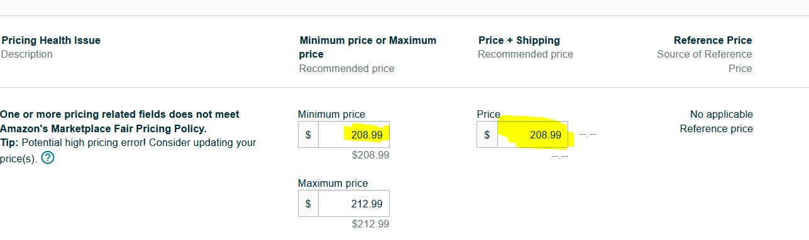Click the Minimum price field label
The height and width of the screenshot is (240, 809).
[331, 114]
